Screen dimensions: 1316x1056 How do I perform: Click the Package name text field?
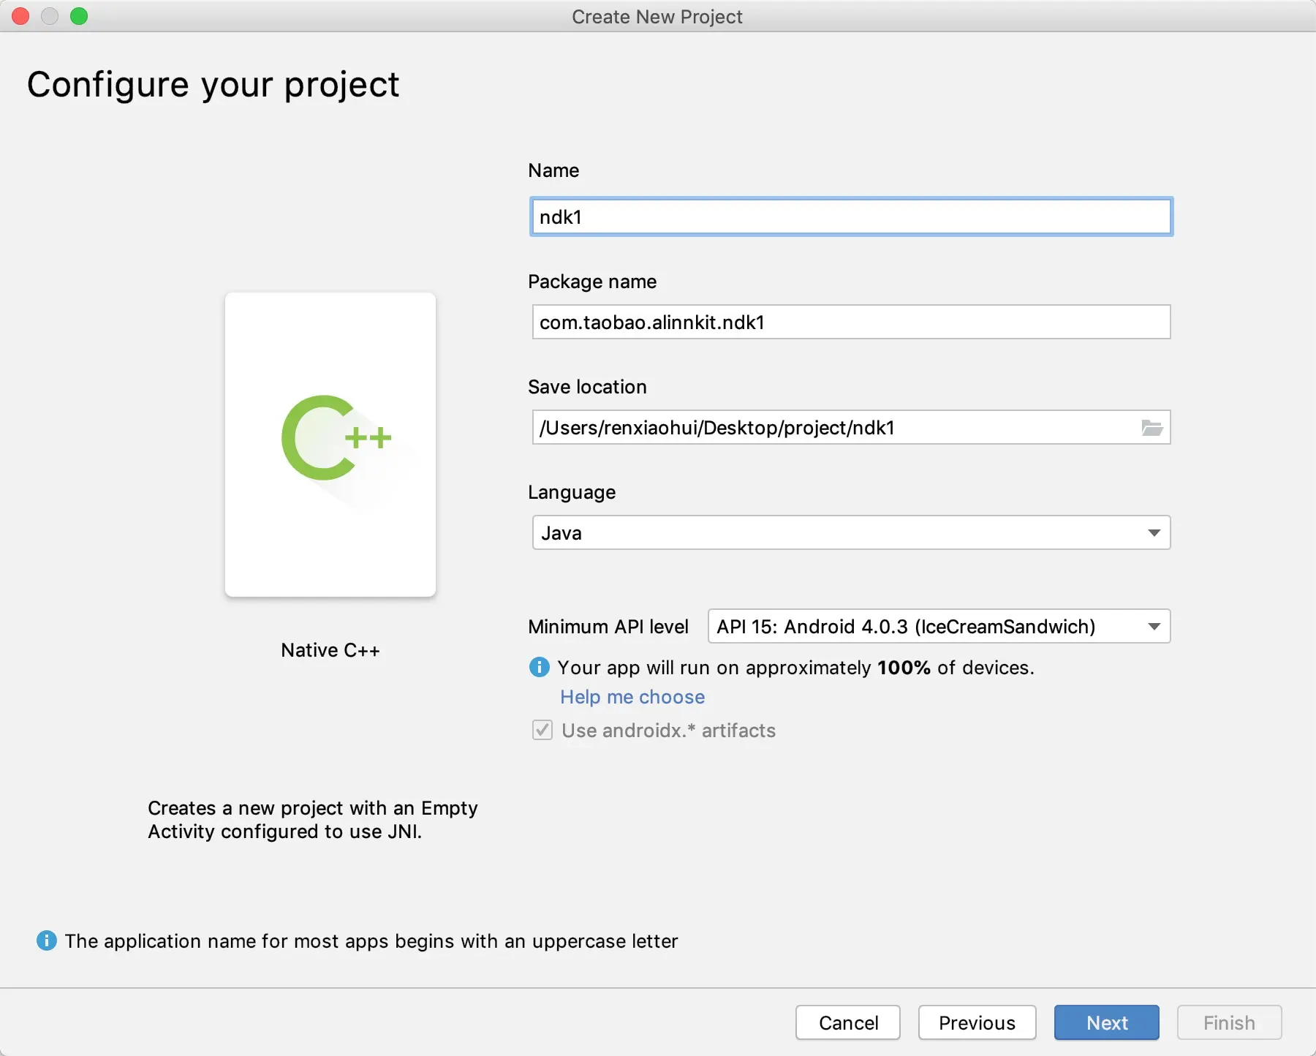tap(851, 322)
